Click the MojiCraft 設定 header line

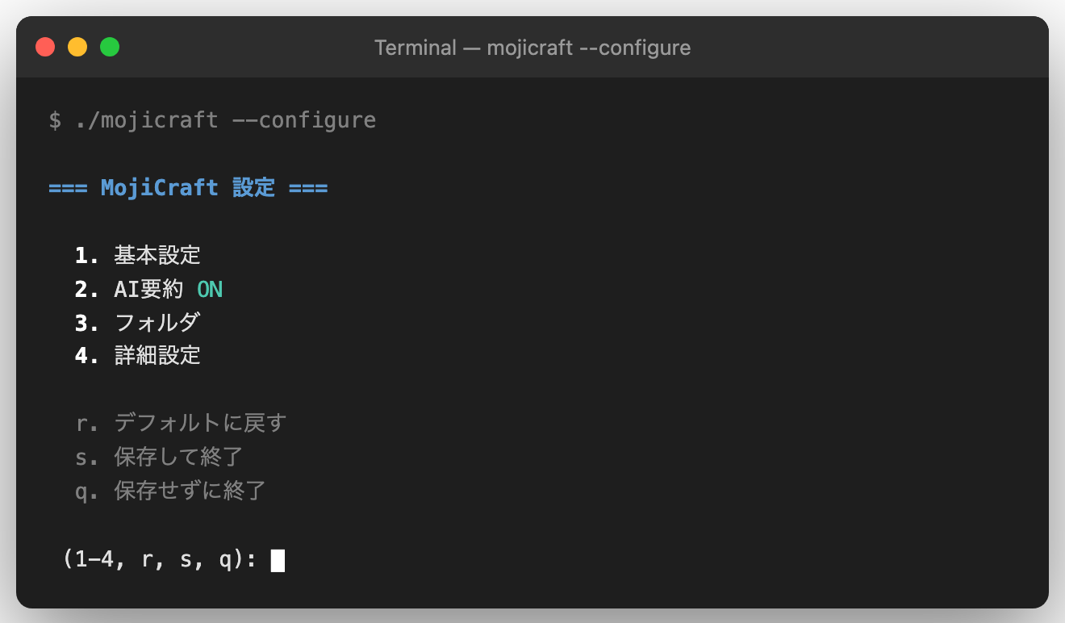click(x=188, y=188)
